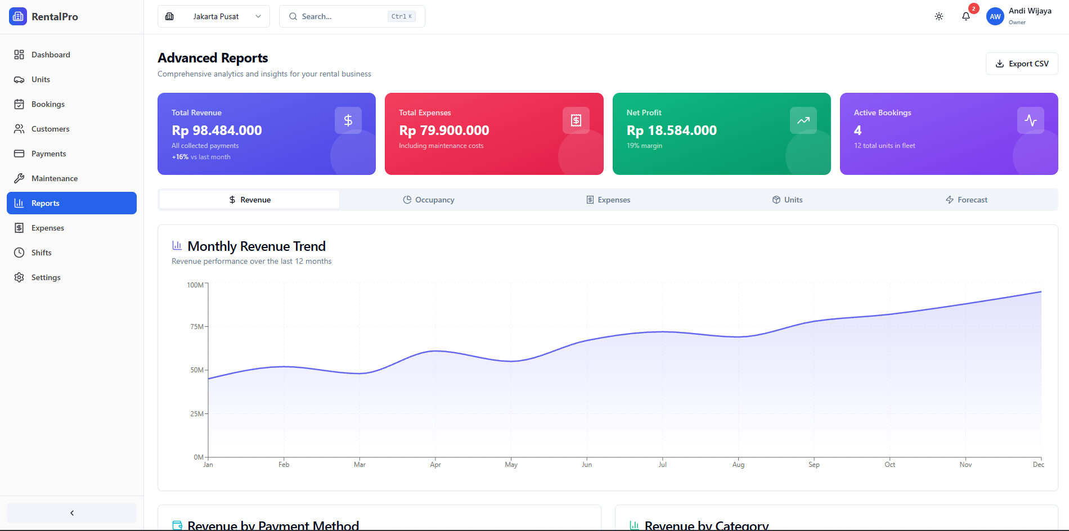The height and width of the screenshot is (531, 1069).
Task: Click the activity pulse icon on Active Bookings card
Action: 1030,120
